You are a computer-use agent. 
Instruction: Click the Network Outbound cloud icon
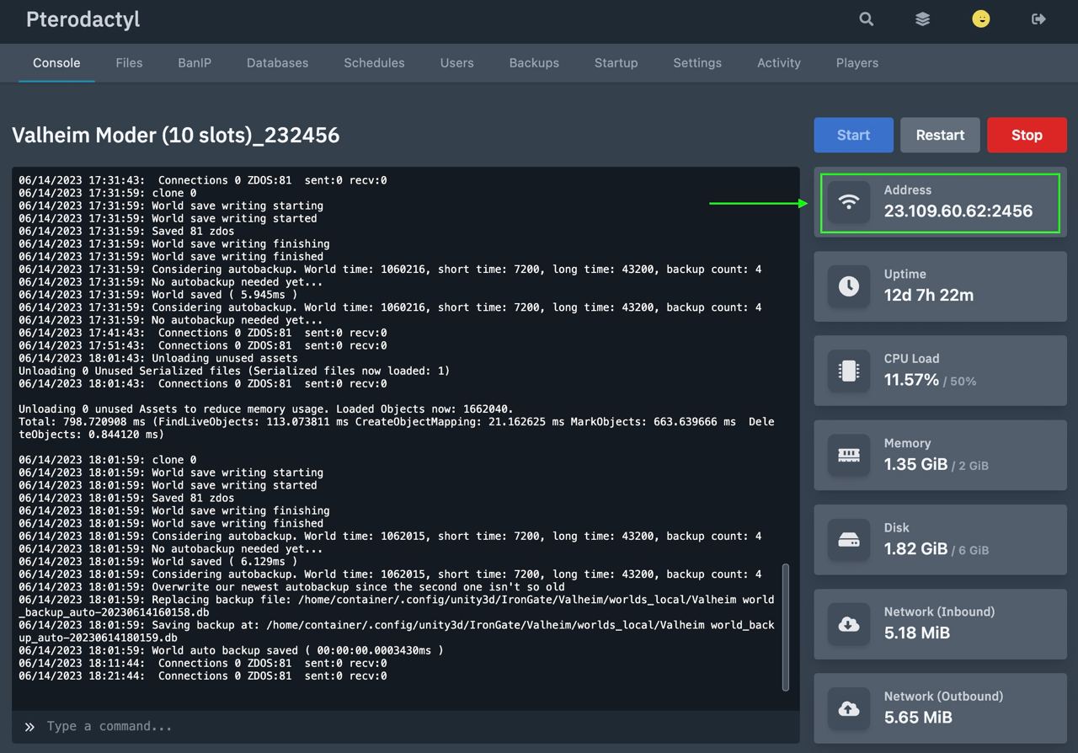849,708
